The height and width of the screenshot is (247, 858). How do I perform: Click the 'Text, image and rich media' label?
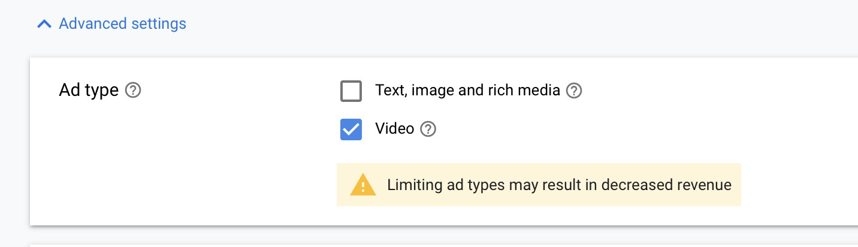pos(467,91)
